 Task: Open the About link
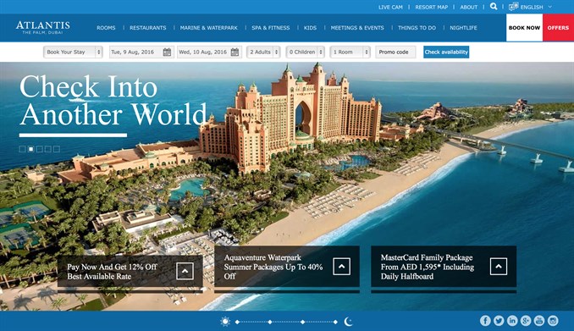click(x=469, y=7)
